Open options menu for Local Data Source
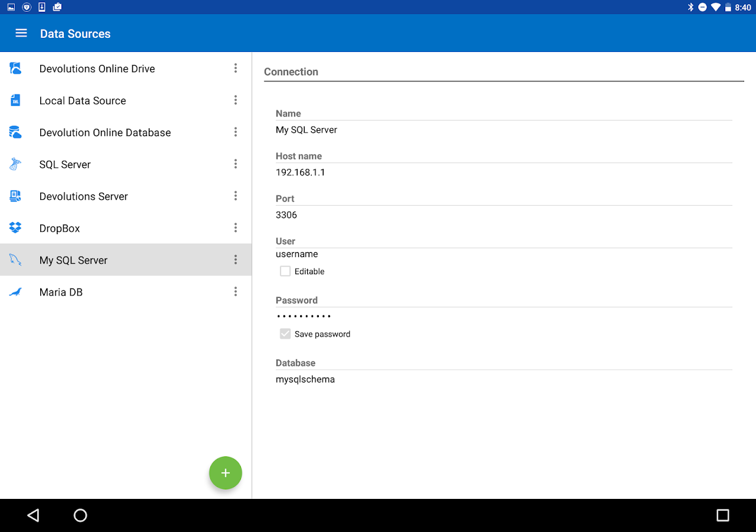 pyautogui.click(x=236, y=100)
